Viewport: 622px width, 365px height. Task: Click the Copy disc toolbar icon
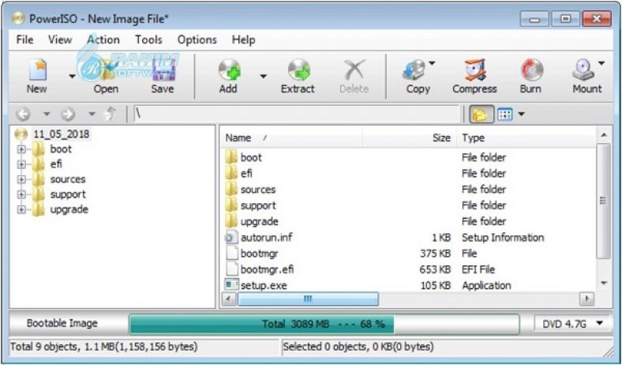tap(414, 70)
